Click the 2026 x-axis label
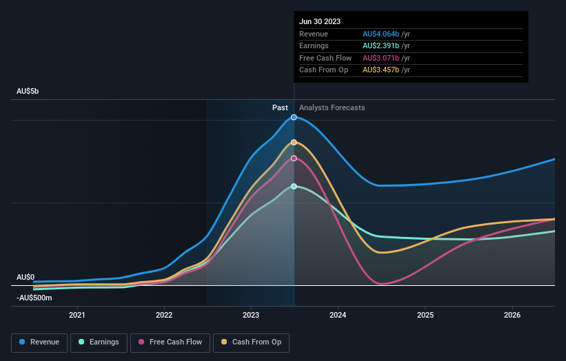 [x=512, y=316]
